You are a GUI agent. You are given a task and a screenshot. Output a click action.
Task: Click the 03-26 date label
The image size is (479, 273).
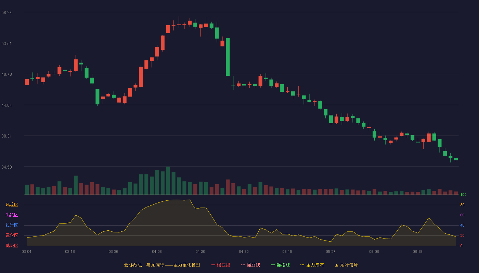[113, 252]
